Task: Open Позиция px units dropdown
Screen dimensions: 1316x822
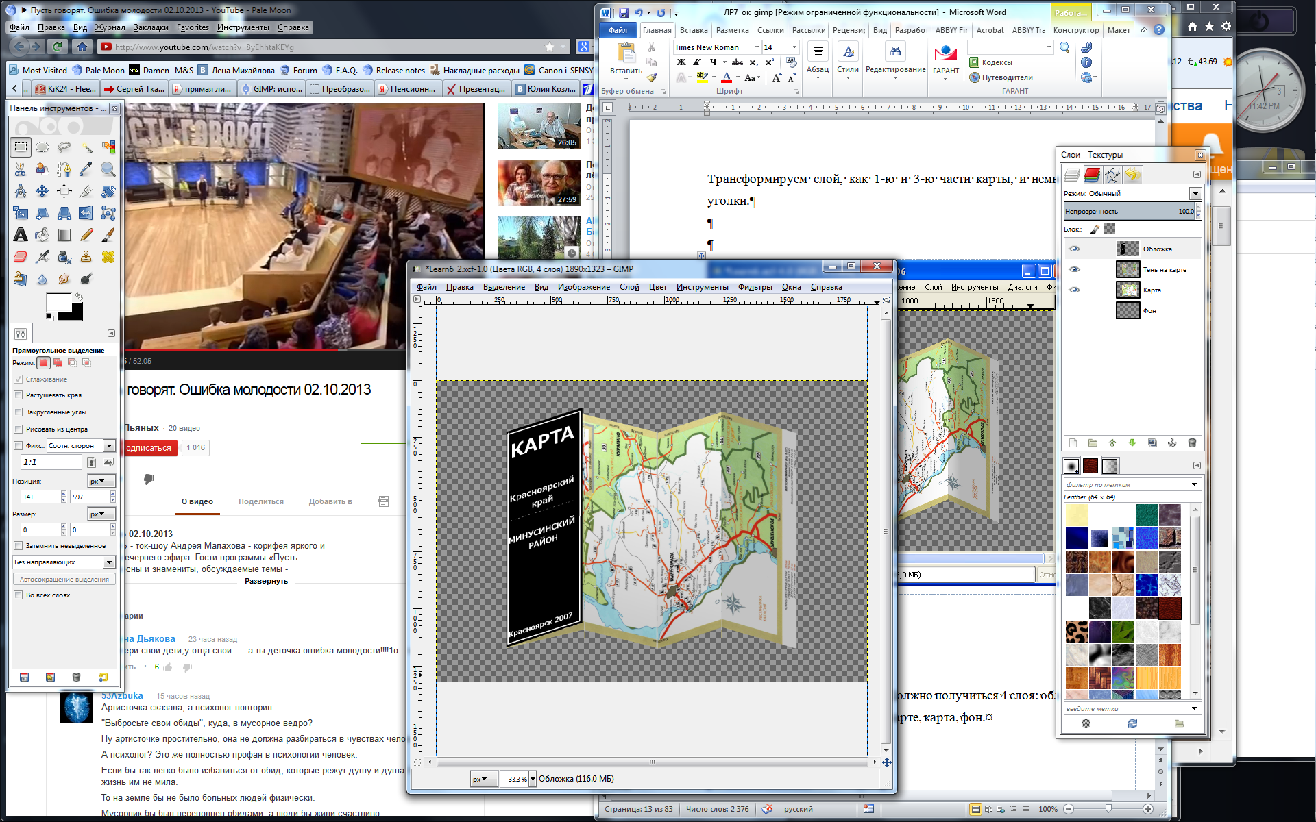Action: [x=101, y=481]
